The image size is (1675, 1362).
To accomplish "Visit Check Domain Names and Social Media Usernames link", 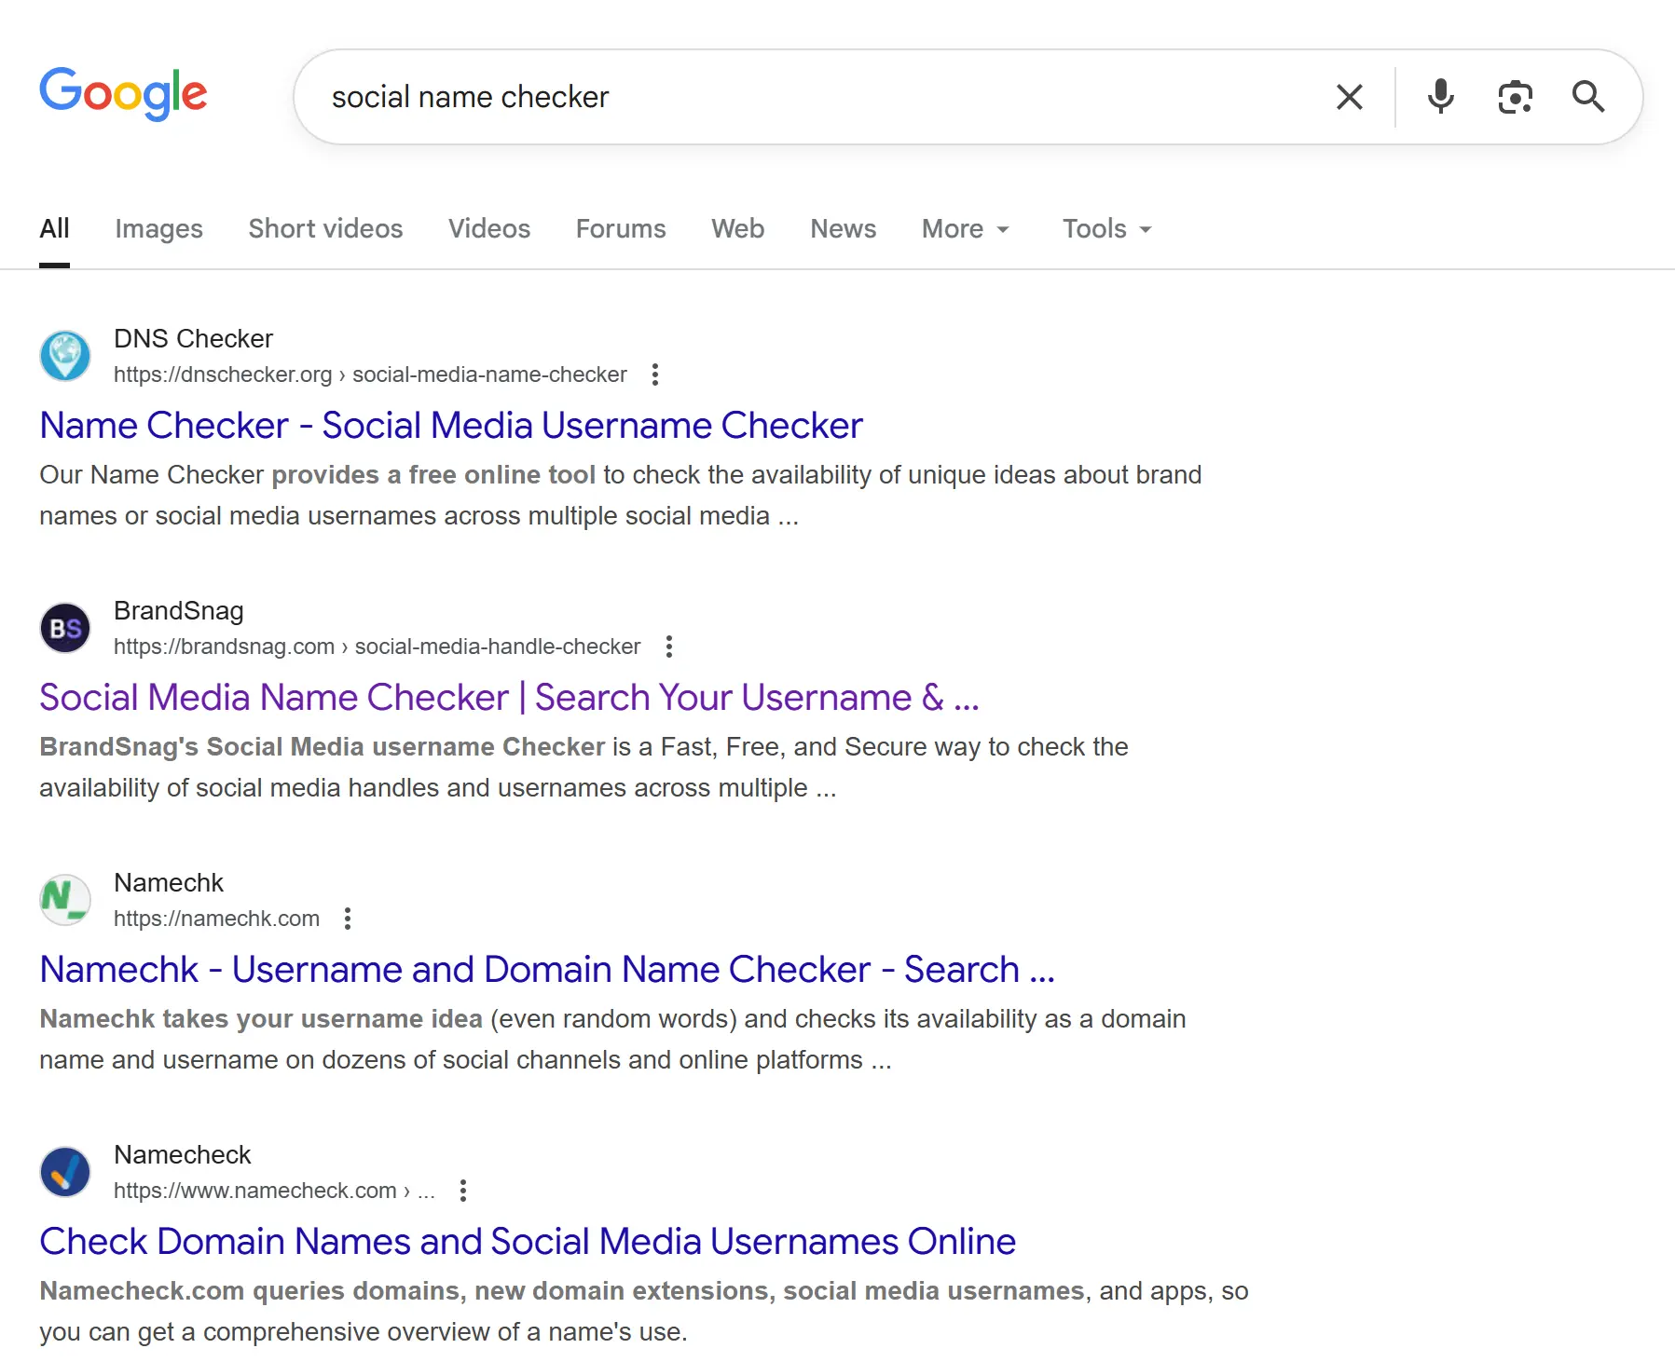I will click(x=528, y=1242).
